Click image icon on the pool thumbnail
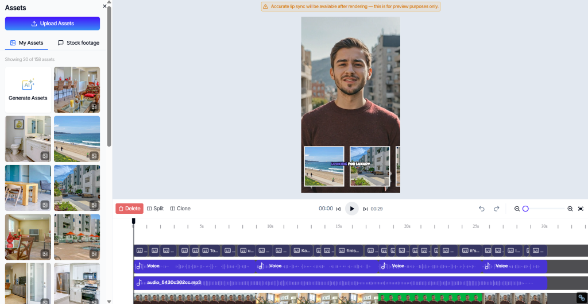The height and width of the screenshot is (304, 588). point(94,254)
